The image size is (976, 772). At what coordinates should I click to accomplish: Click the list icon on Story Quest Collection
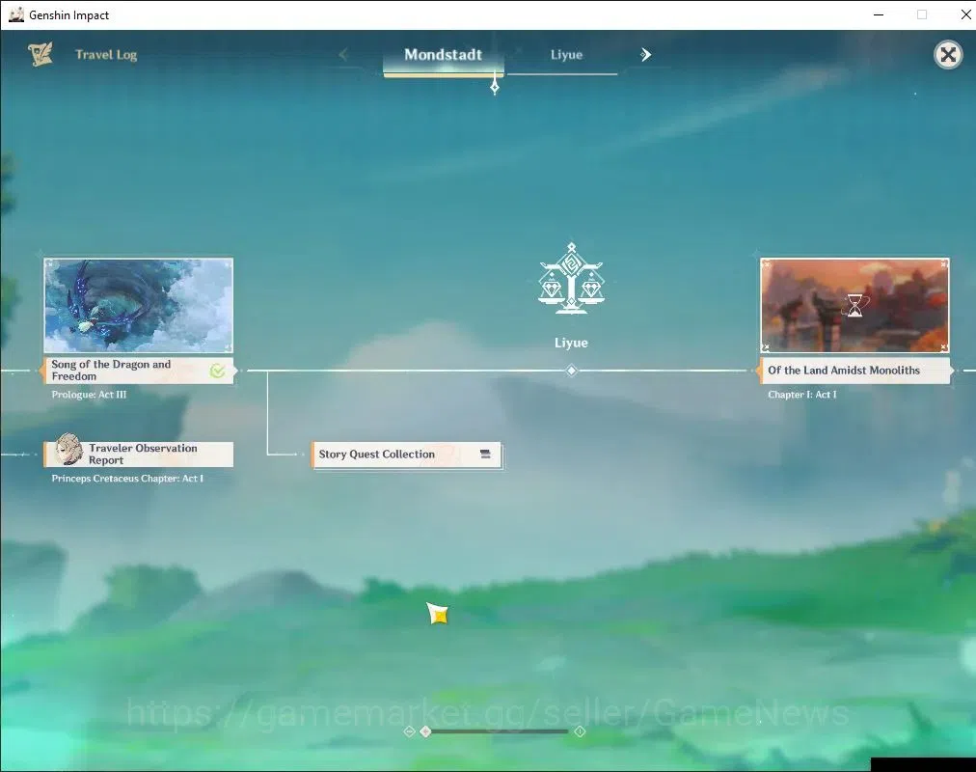click(x=485, y=454)
